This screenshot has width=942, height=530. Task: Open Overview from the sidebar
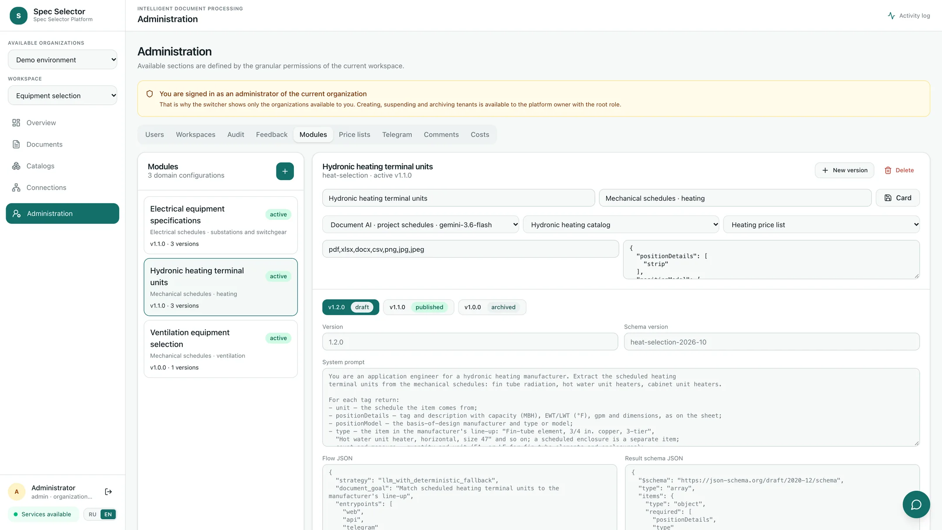pos(62,123)
